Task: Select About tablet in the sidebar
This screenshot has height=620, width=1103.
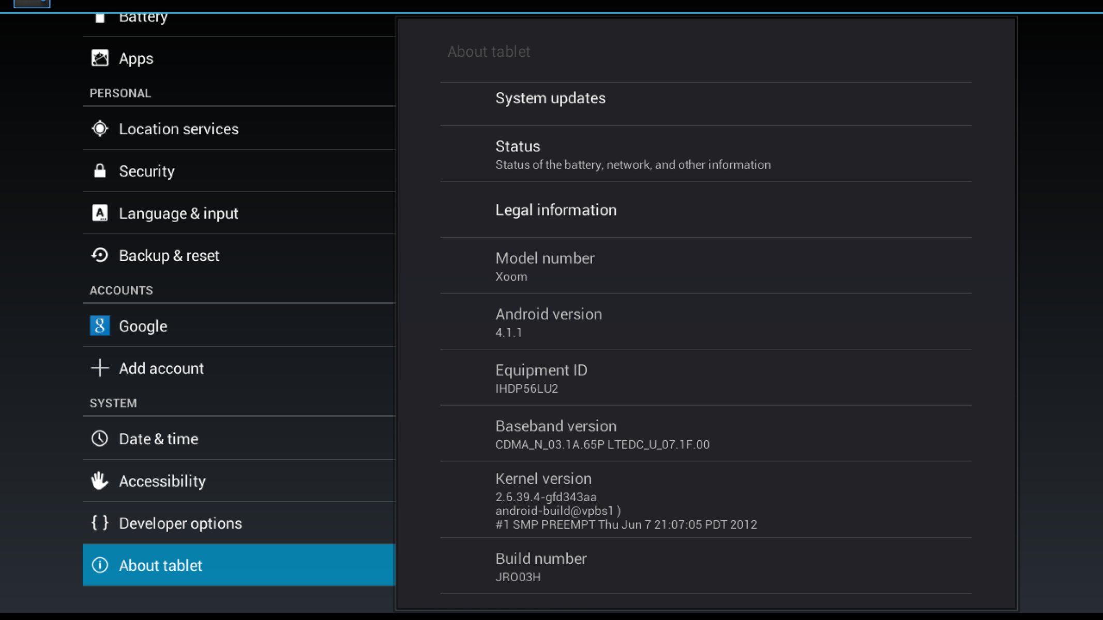Action: pos(238,565)
